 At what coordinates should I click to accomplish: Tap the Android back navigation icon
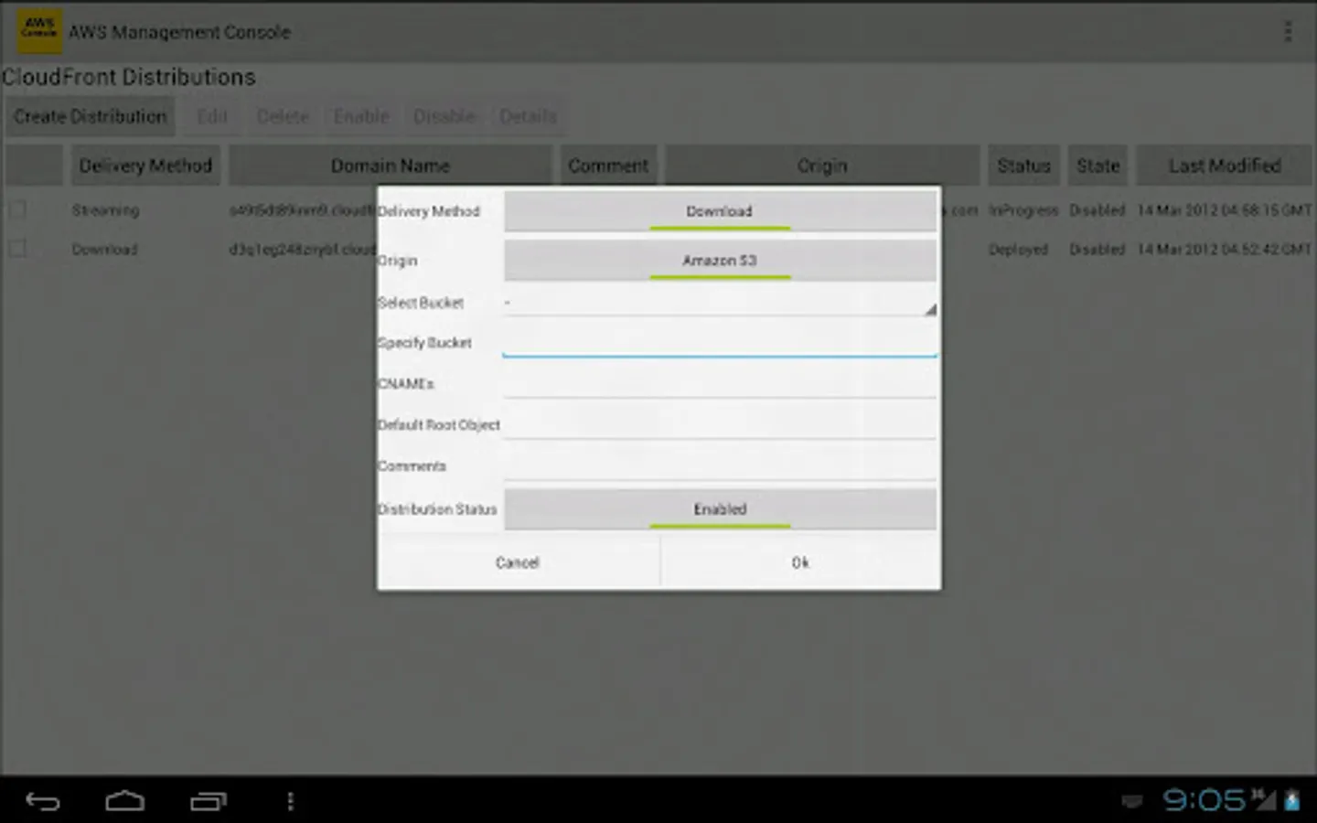click(x=42, y=801)
